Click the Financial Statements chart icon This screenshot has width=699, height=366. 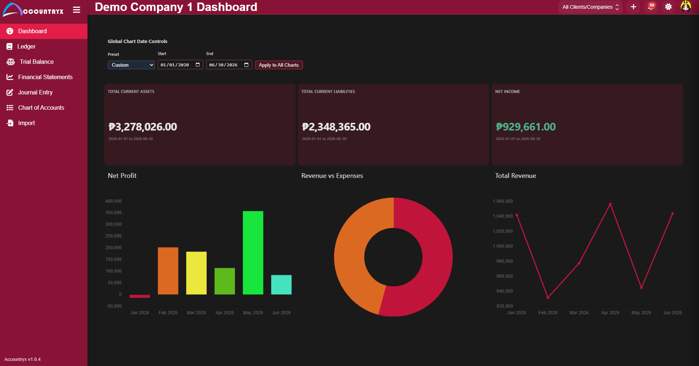click(x=10, y=77)
